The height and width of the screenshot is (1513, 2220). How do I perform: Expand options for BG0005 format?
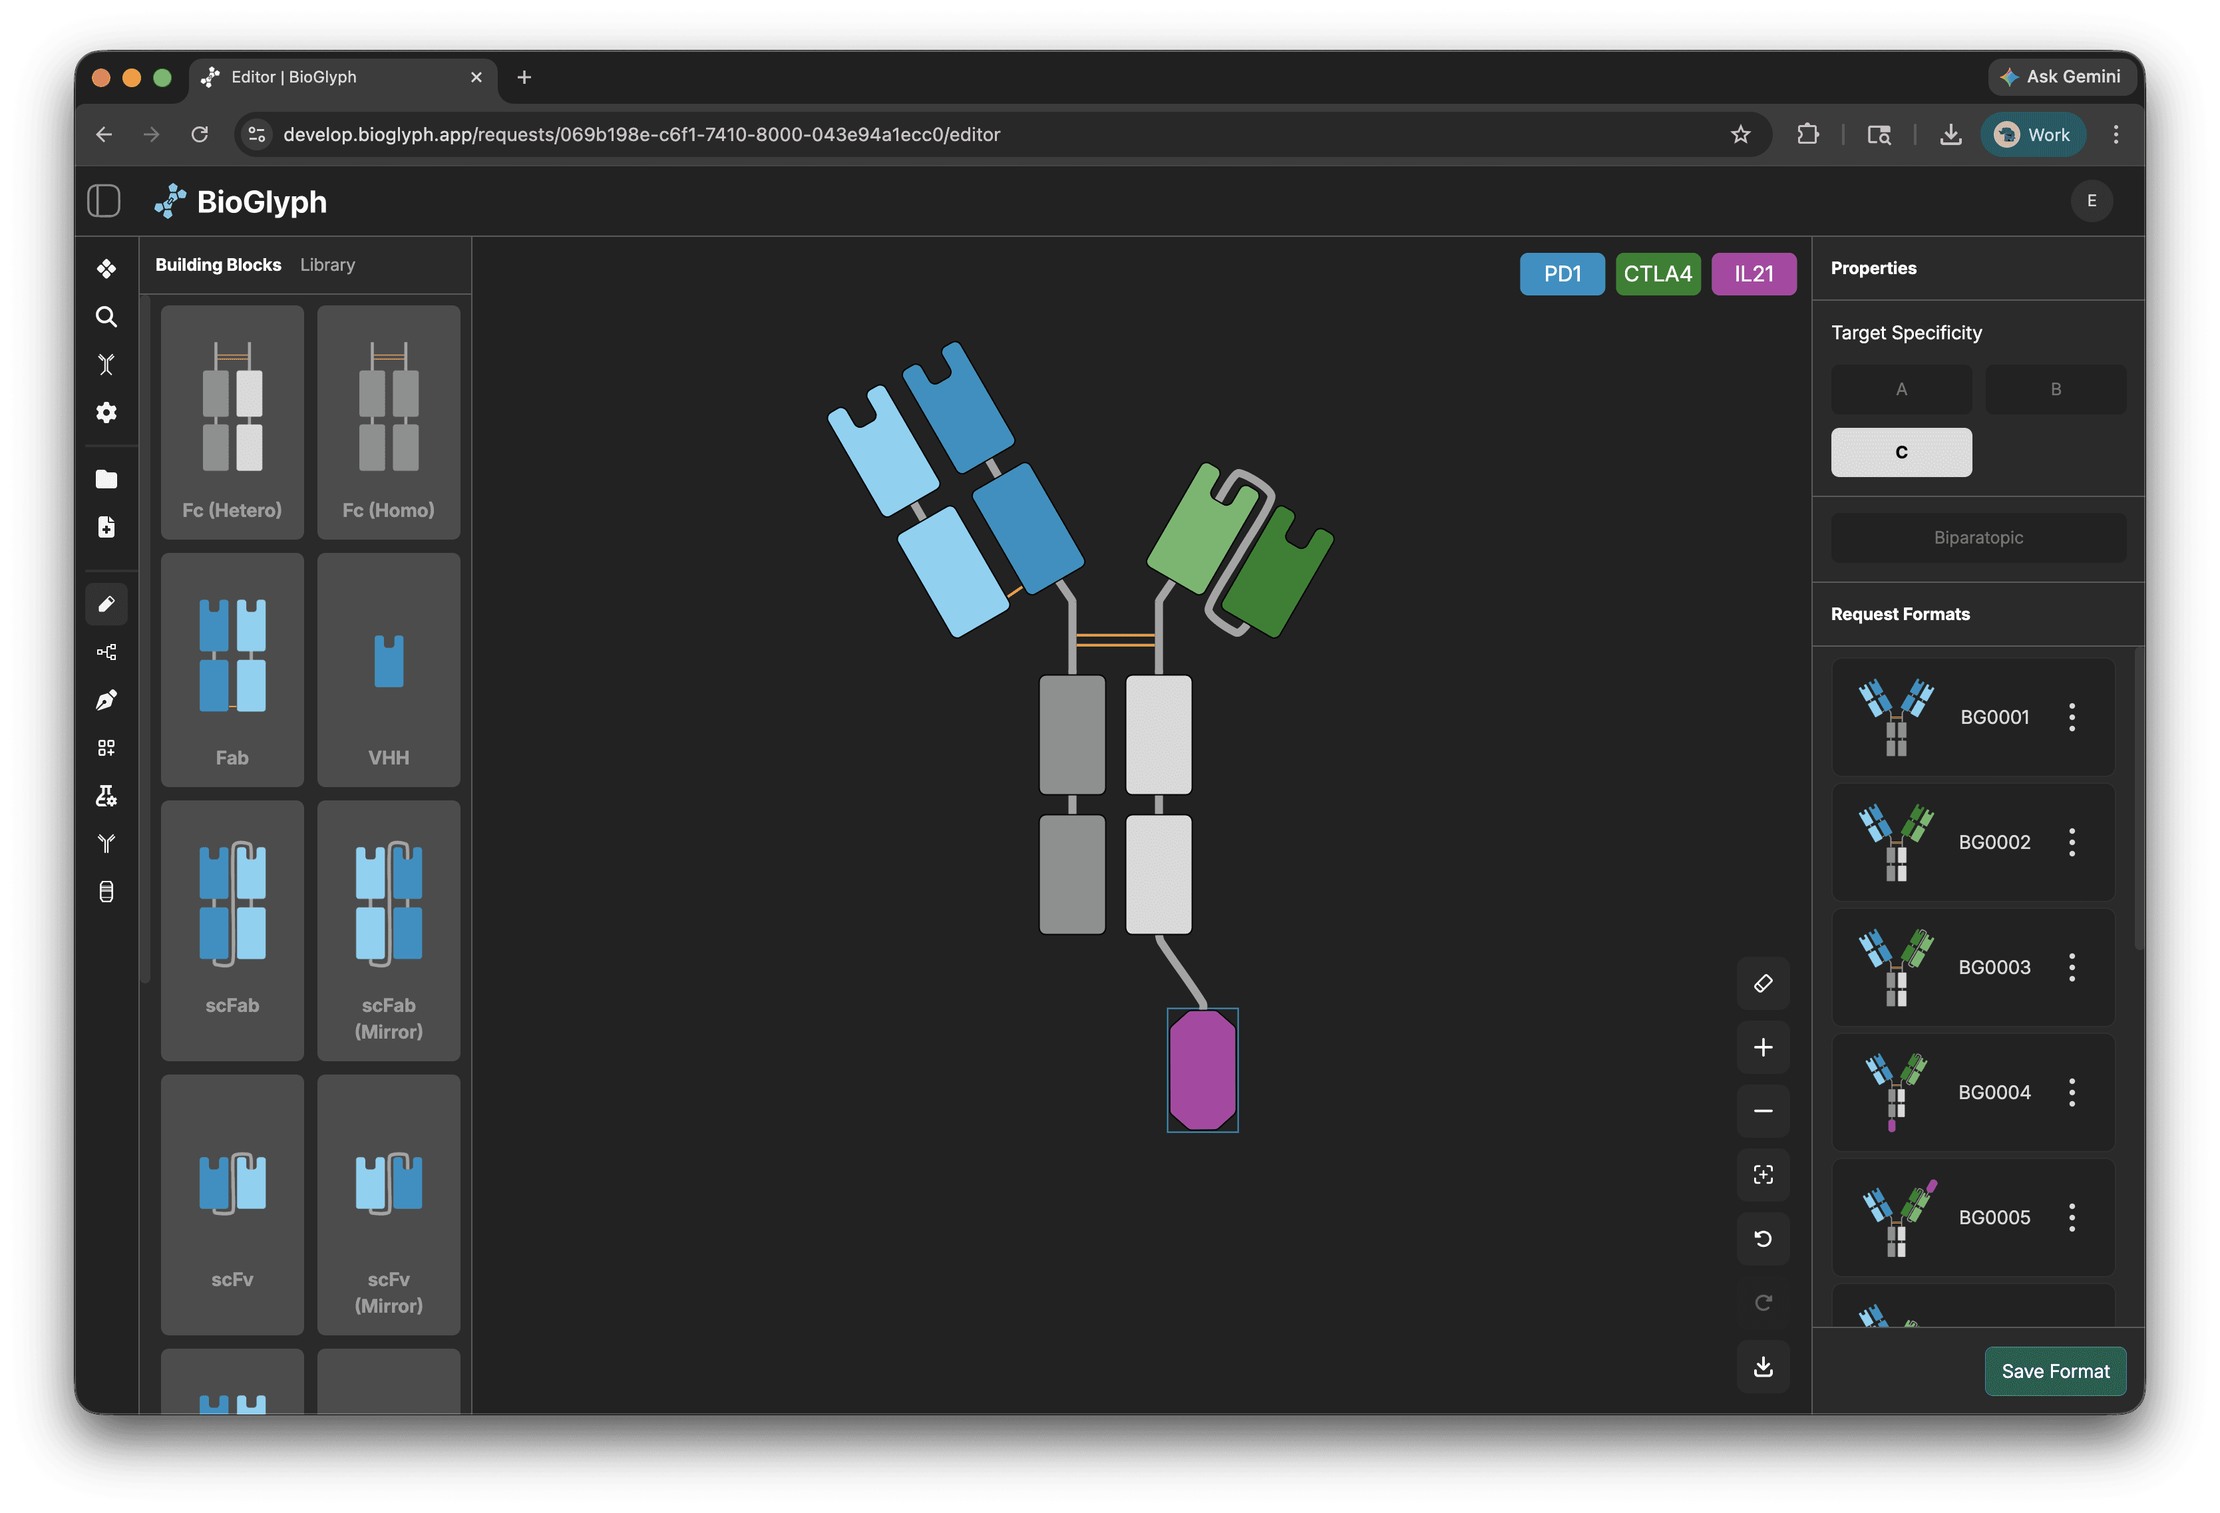click(x=2071, y=1218)
